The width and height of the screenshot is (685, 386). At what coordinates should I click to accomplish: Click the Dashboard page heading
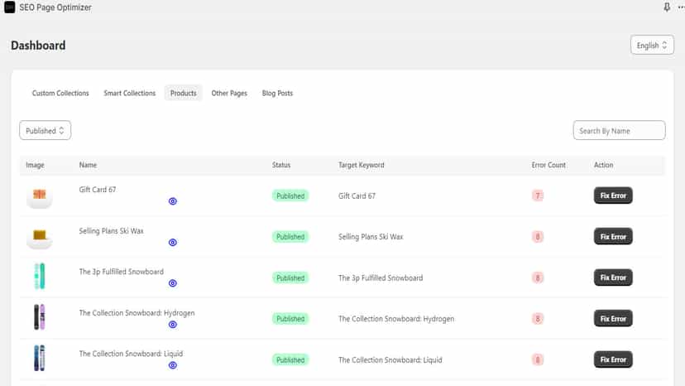pyautogui.click(x=38, y=45)
